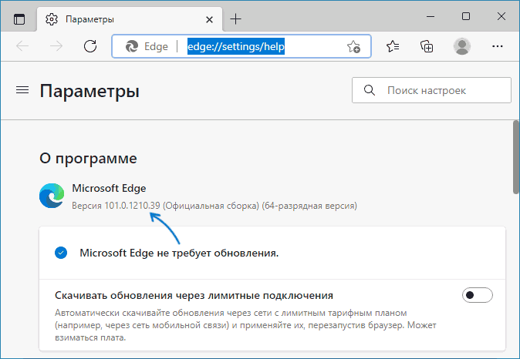Screen dimensions: 520x359
Task: Open the settings hamburger navigation menu
Action: 22,90
